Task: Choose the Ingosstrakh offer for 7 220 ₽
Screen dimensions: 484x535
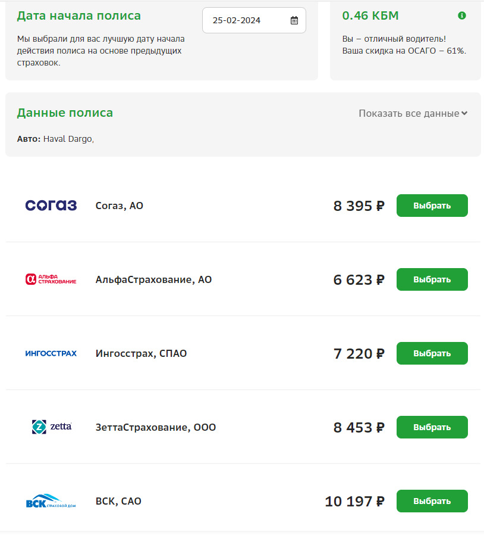Action: click(432, 353)
